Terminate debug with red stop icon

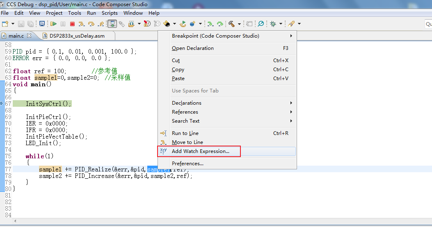(x=73, y=24)
